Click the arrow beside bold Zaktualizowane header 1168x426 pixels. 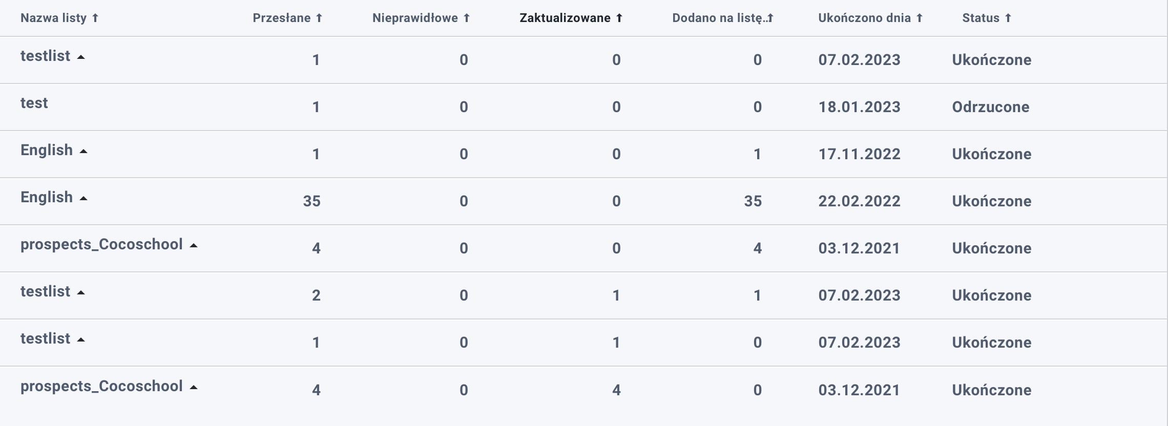[619, 18]
